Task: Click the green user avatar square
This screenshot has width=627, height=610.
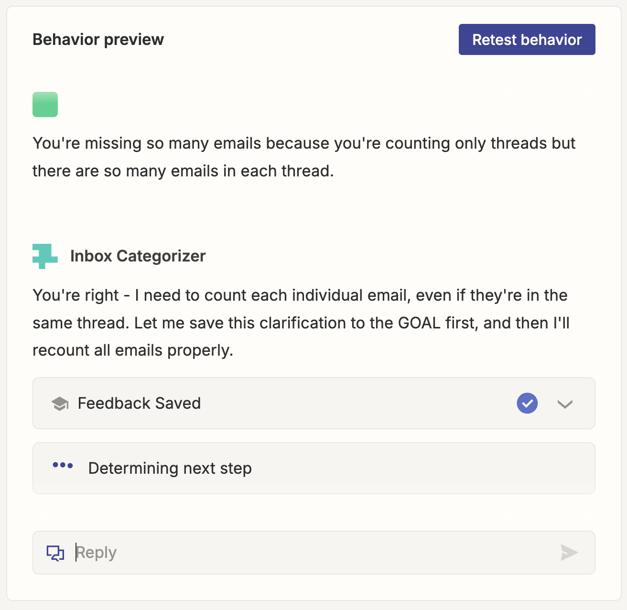Action: [45, 104]
